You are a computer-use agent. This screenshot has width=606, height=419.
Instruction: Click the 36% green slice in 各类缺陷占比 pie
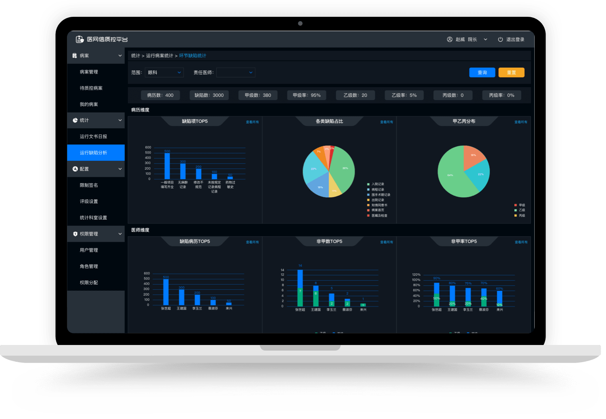click(x=343, y=170)
